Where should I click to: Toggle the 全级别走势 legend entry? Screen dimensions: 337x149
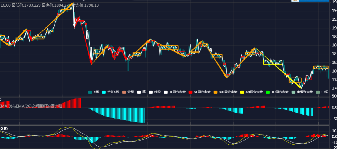click(302, 92)
